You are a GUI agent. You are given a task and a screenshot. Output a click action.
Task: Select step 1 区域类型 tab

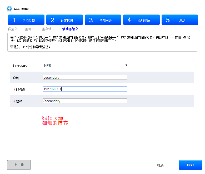tap(26, 20)
